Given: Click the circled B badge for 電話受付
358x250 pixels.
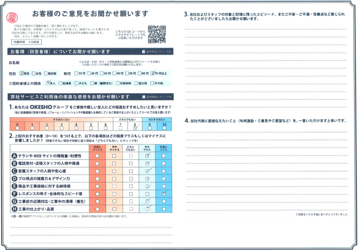Looking at the screenshot, I should pos(14,163).
